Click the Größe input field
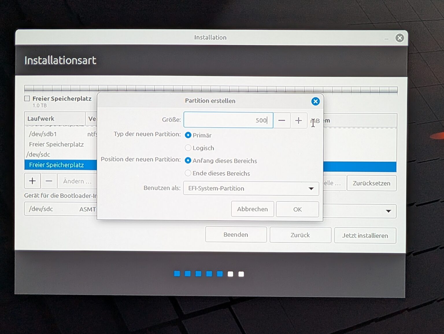444x334 pixels. tap(228, 120)
